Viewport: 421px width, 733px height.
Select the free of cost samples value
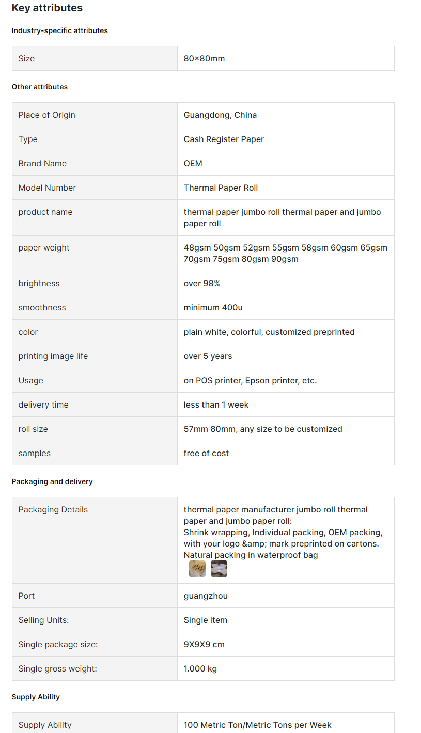pos(206,453)
